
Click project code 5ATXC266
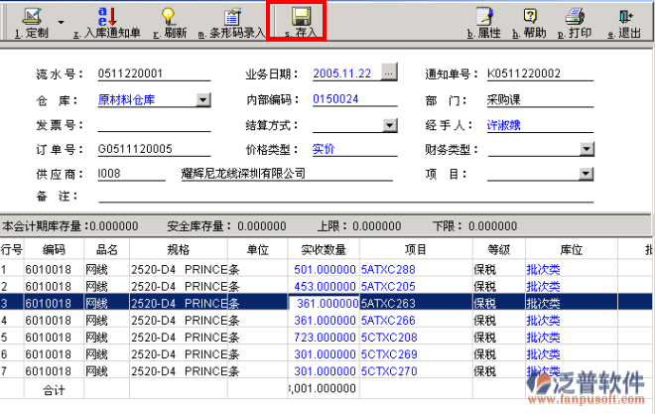click(388, 321)
